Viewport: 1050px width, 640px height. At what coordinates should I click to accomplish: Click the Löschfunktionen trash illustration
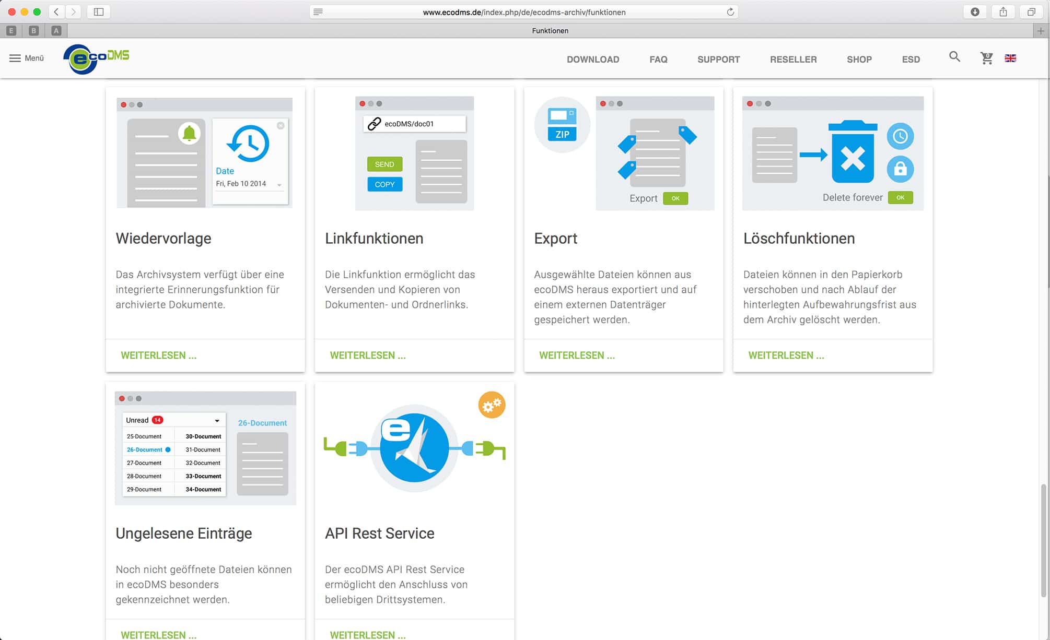[833, 153]
